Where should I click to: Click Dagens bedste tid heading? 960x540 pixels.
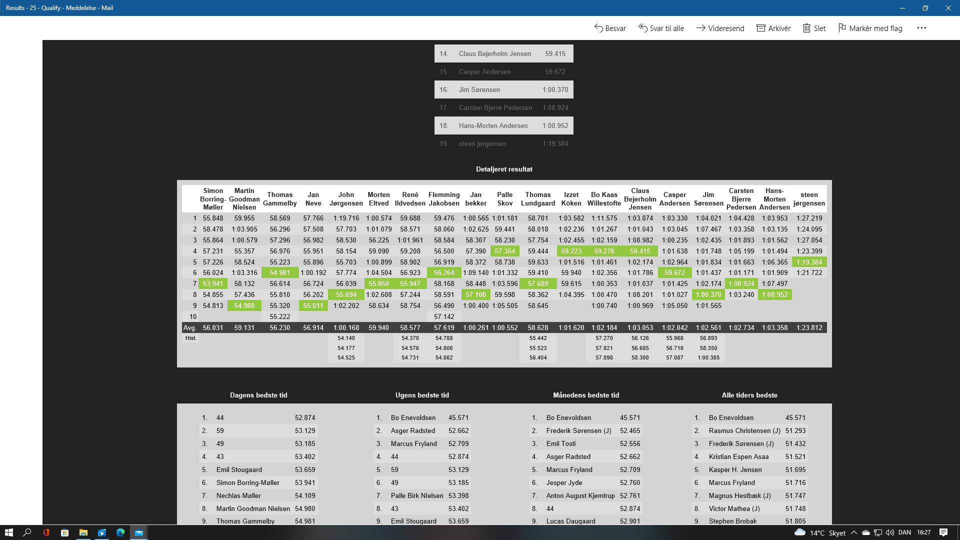pyautogui.click(x=258, y=395)
